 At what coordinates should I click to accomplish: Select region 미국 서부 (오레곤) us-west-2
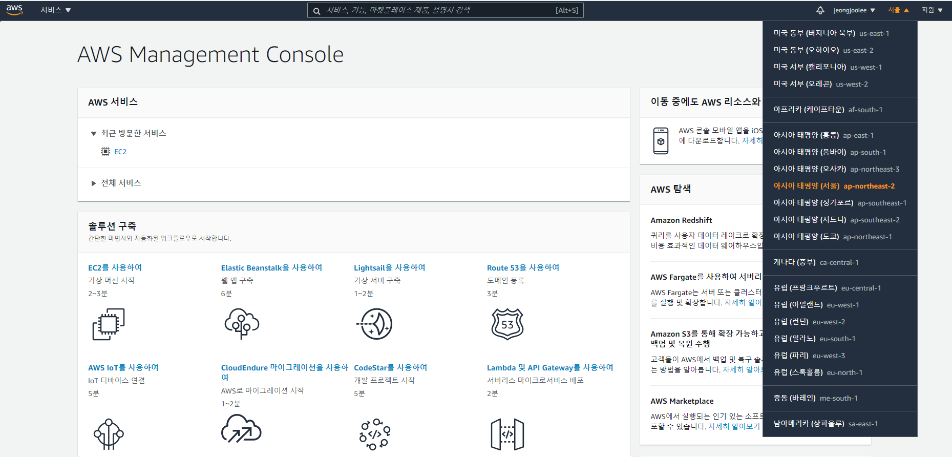coord(840,84)
